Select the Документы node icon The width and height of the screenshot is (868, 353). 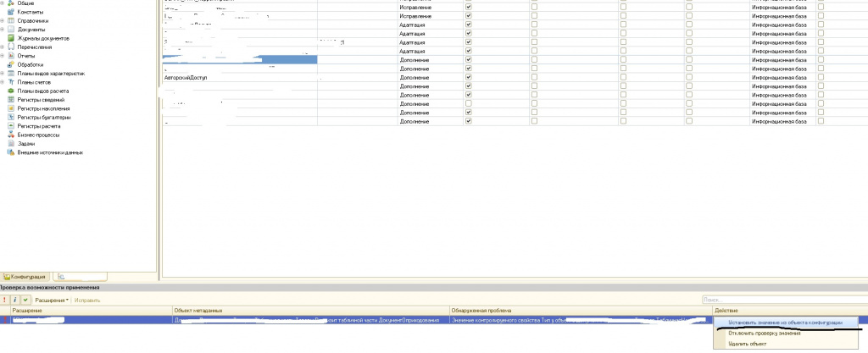click(10, 30)
